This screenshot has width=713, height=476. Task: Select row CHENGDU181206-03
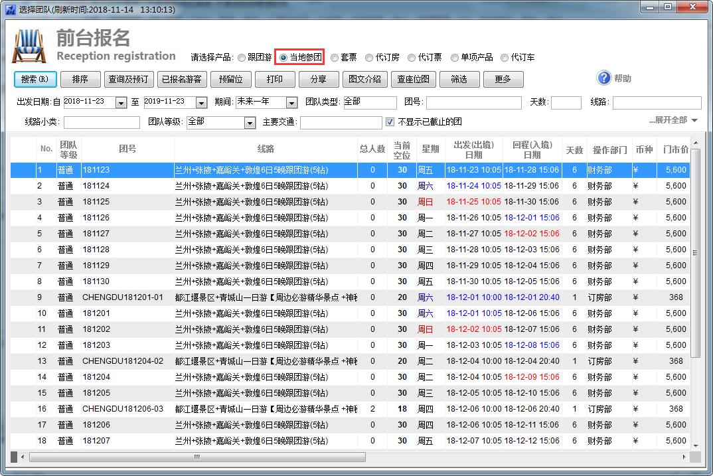(x=350, y=409)
